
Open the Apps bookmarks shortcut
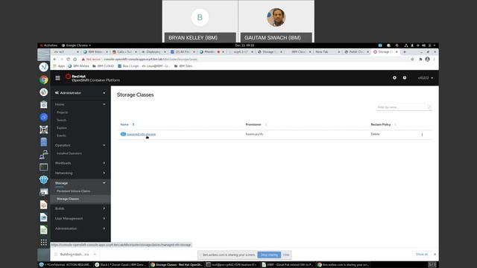pos(59,66)
